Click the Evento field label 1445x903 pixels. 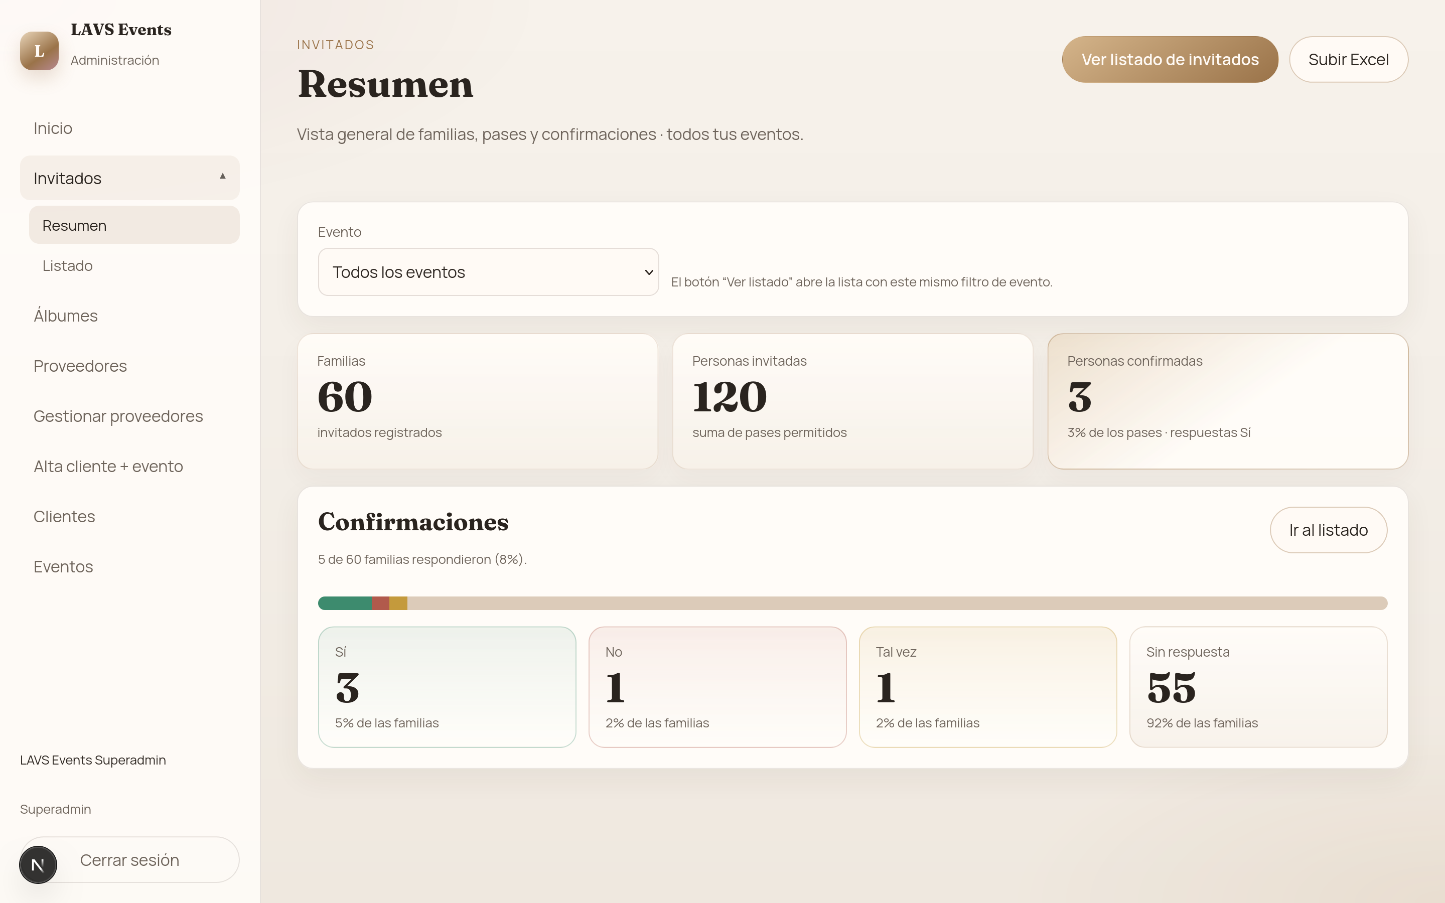click(x=340, y=232)
